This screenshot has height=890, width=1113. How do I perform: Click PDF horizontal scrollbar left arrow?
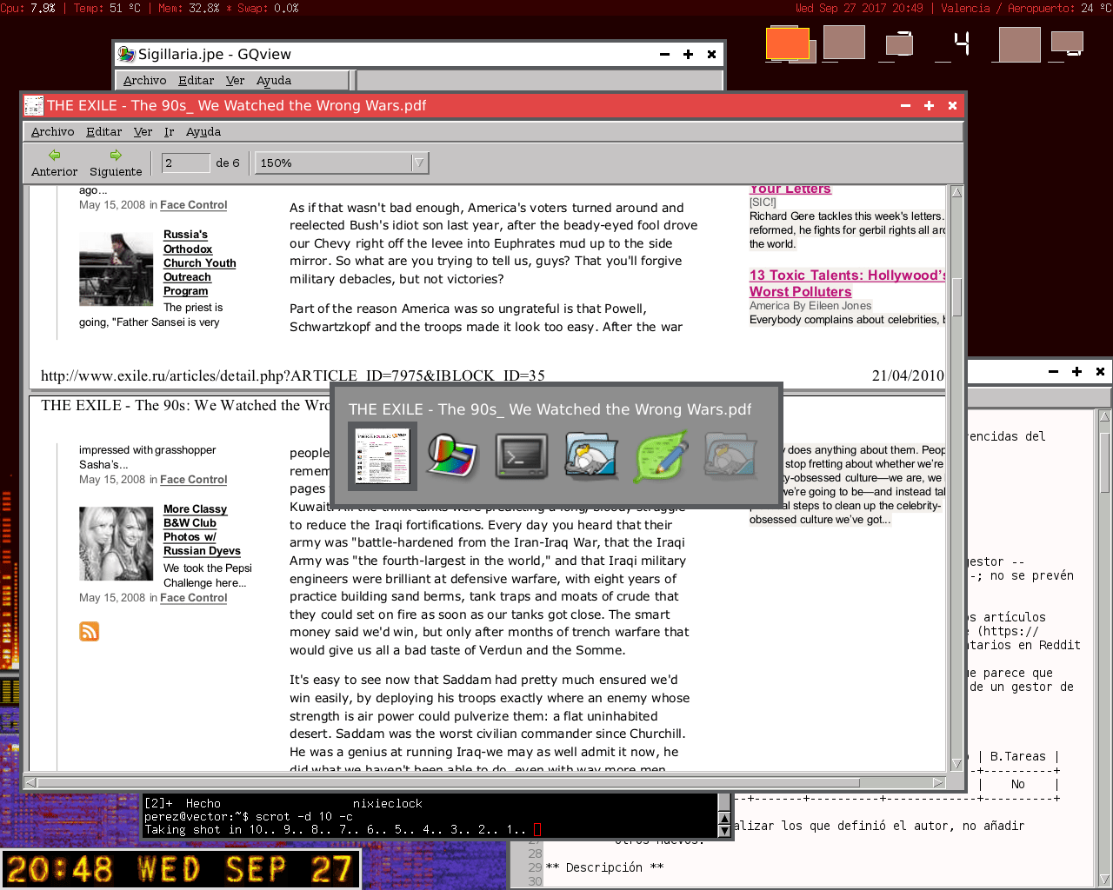(x=30, y=782)
